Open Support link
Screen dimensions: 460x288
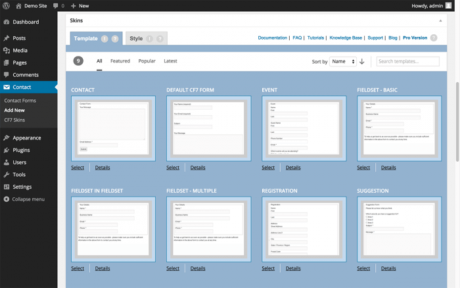pyautogui.click(x=375, y=38)
